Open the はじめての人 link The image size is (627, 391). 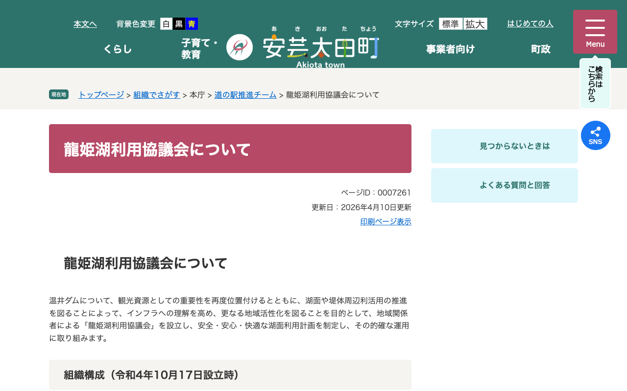coord(530,23)
